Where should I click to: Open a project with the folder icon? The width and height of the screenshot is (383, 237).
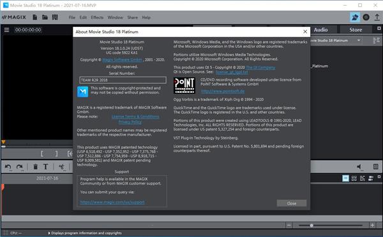click(x=45, y=17)
